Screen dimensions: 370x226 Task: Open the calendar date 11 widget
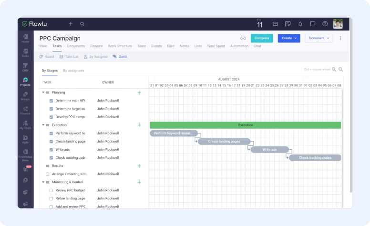[259, 24]
